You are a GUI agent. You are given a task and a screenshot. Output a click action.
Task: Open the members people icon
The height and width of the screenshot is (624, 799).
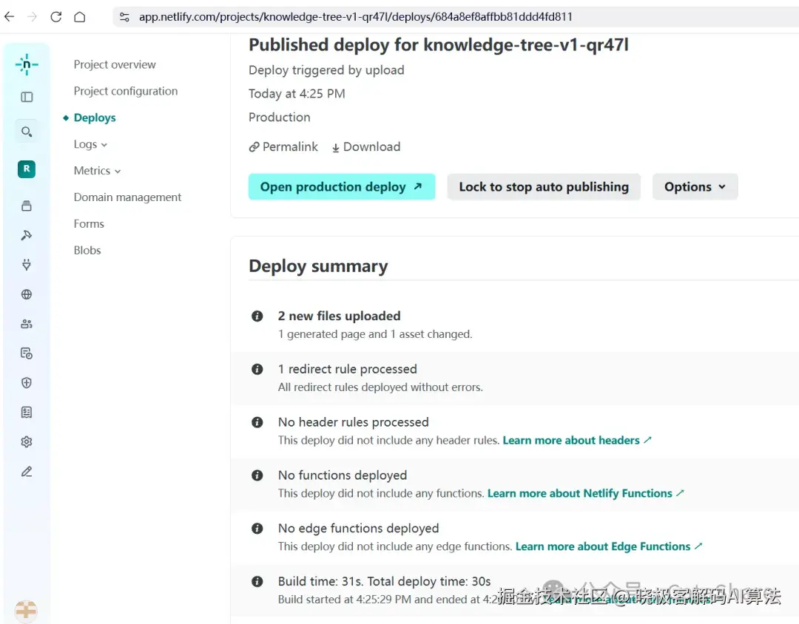click(27, 324)
